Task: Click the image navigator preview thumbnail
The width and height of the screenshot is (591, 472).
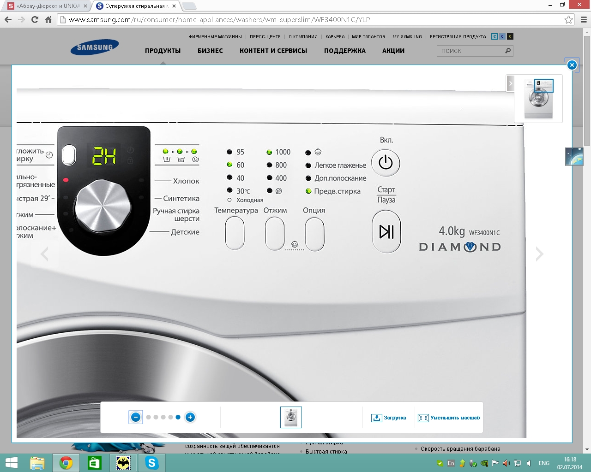Action: coord(538,99)
